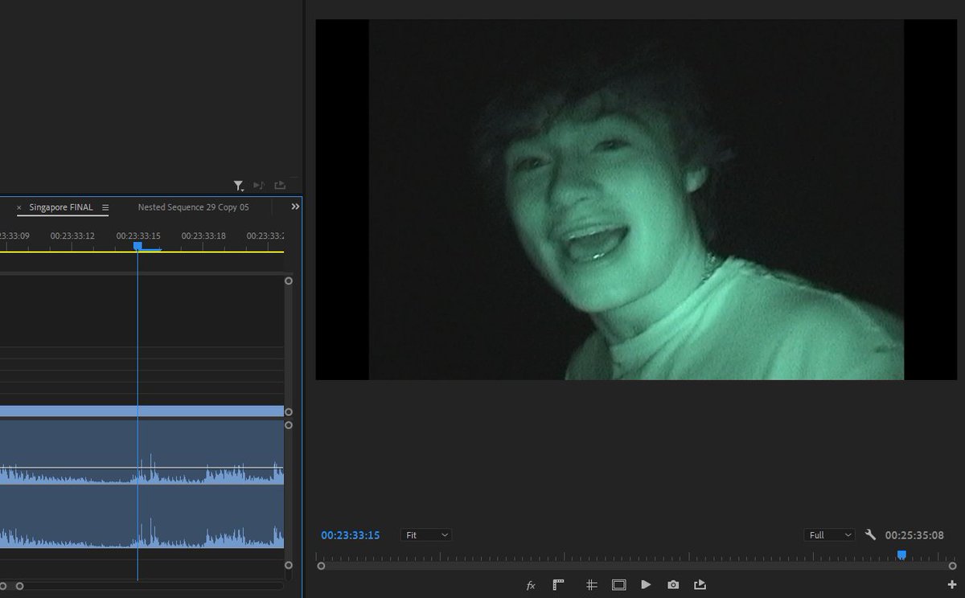
Task: Click the Program Monitor export media icon
Action: point(700,585)
